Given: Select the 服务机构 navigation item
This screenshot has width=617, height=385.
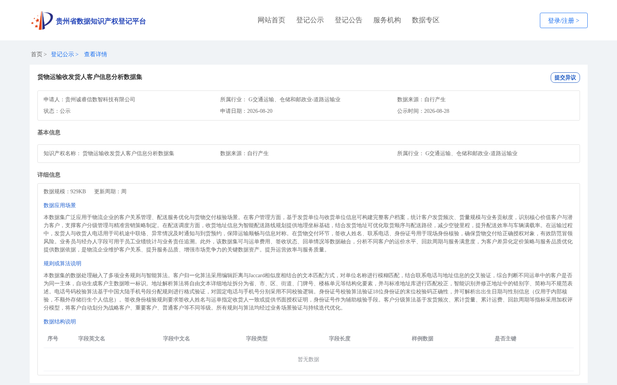Looking at the screenshot, I should (387, 20).
